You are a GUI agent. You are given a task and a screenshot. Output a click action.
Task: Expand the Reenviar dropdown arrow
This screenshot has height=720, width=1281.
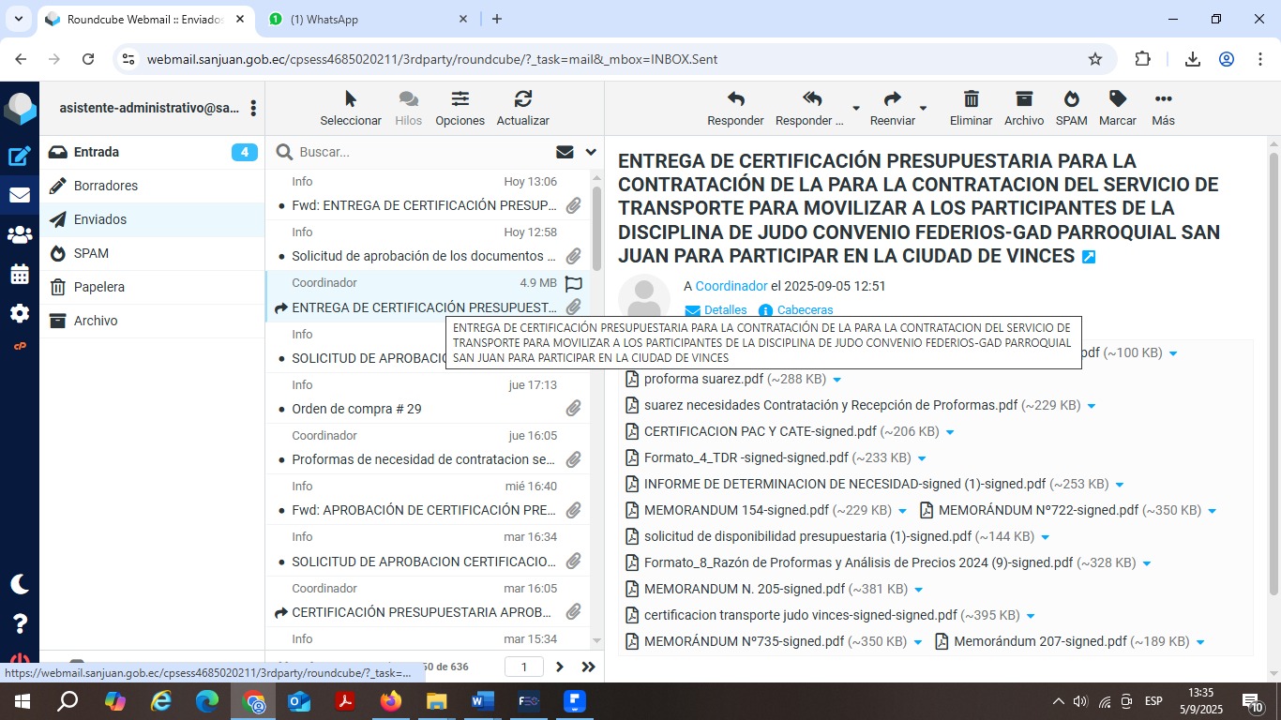pos(923,109)
